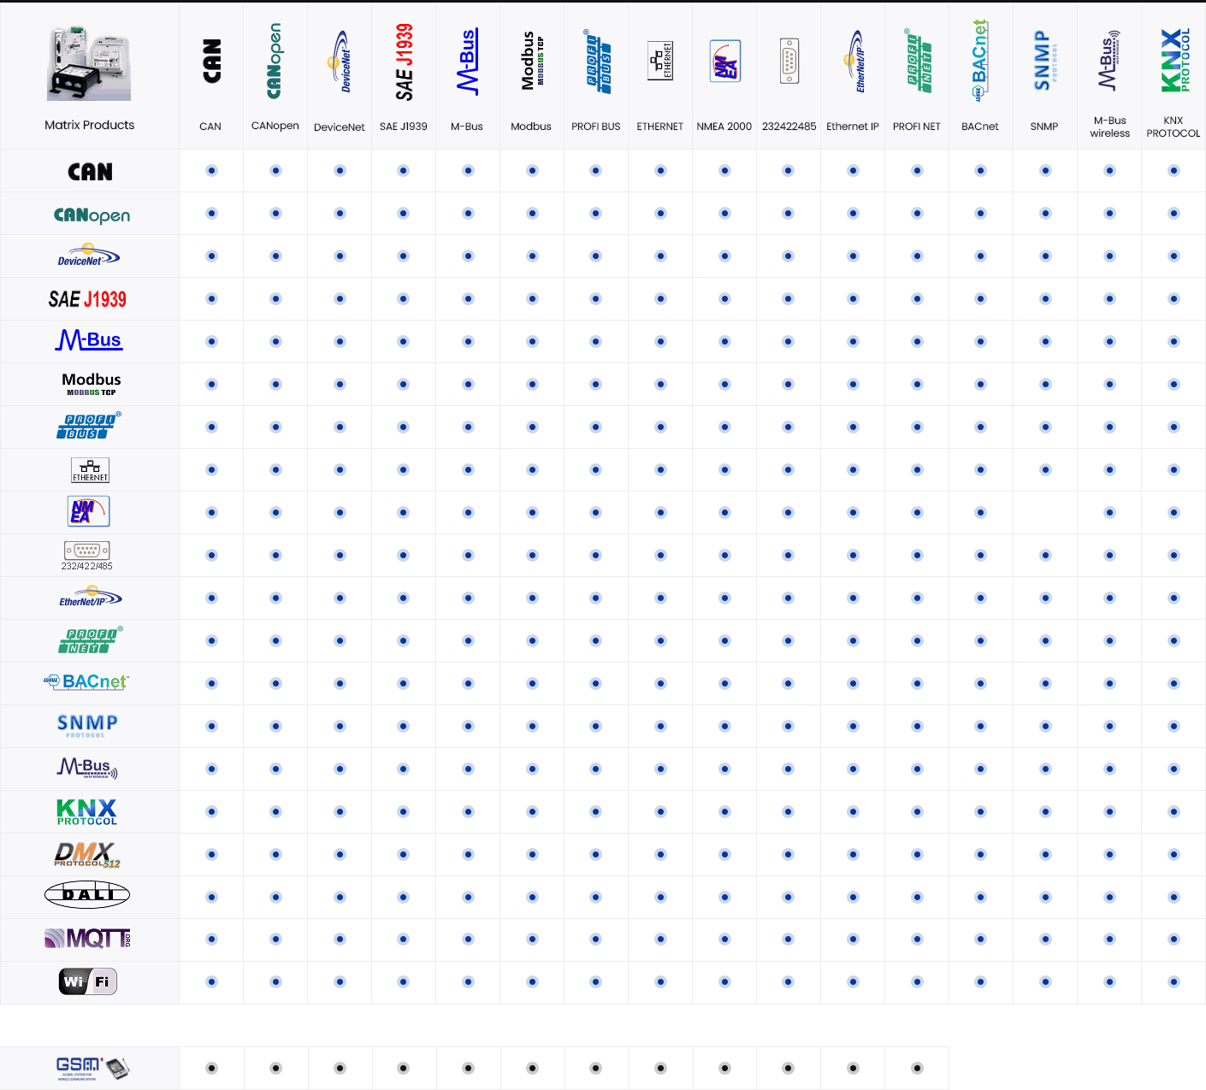Choose the DeviceNet row, ETHERNET column dot
This screenshot has height=1090, width=1206.
tap(660, 256)
